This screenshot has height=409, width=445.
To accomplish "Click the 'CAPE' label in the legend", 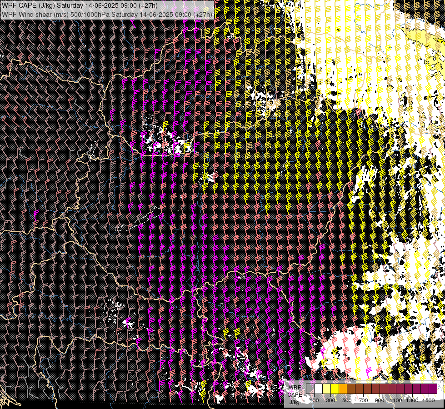I will click(295, 395).
